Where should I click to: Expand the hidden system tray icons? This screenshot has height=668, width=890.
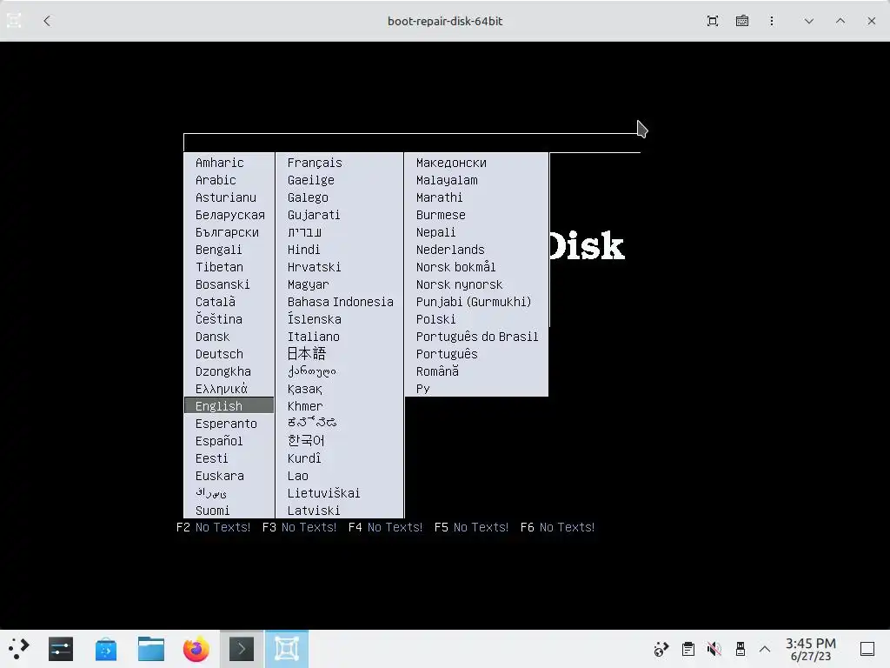765,649
